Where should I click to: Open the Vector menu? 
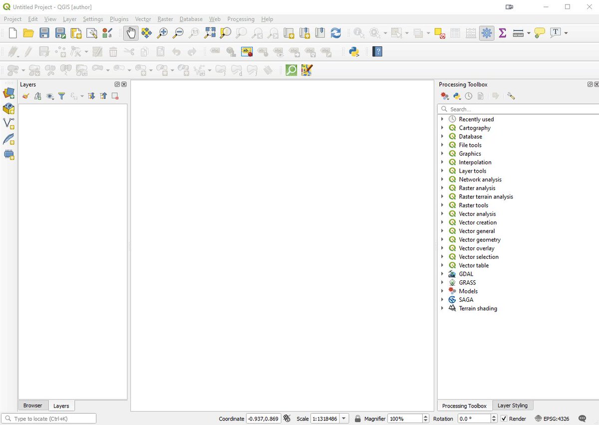(143, 19)
